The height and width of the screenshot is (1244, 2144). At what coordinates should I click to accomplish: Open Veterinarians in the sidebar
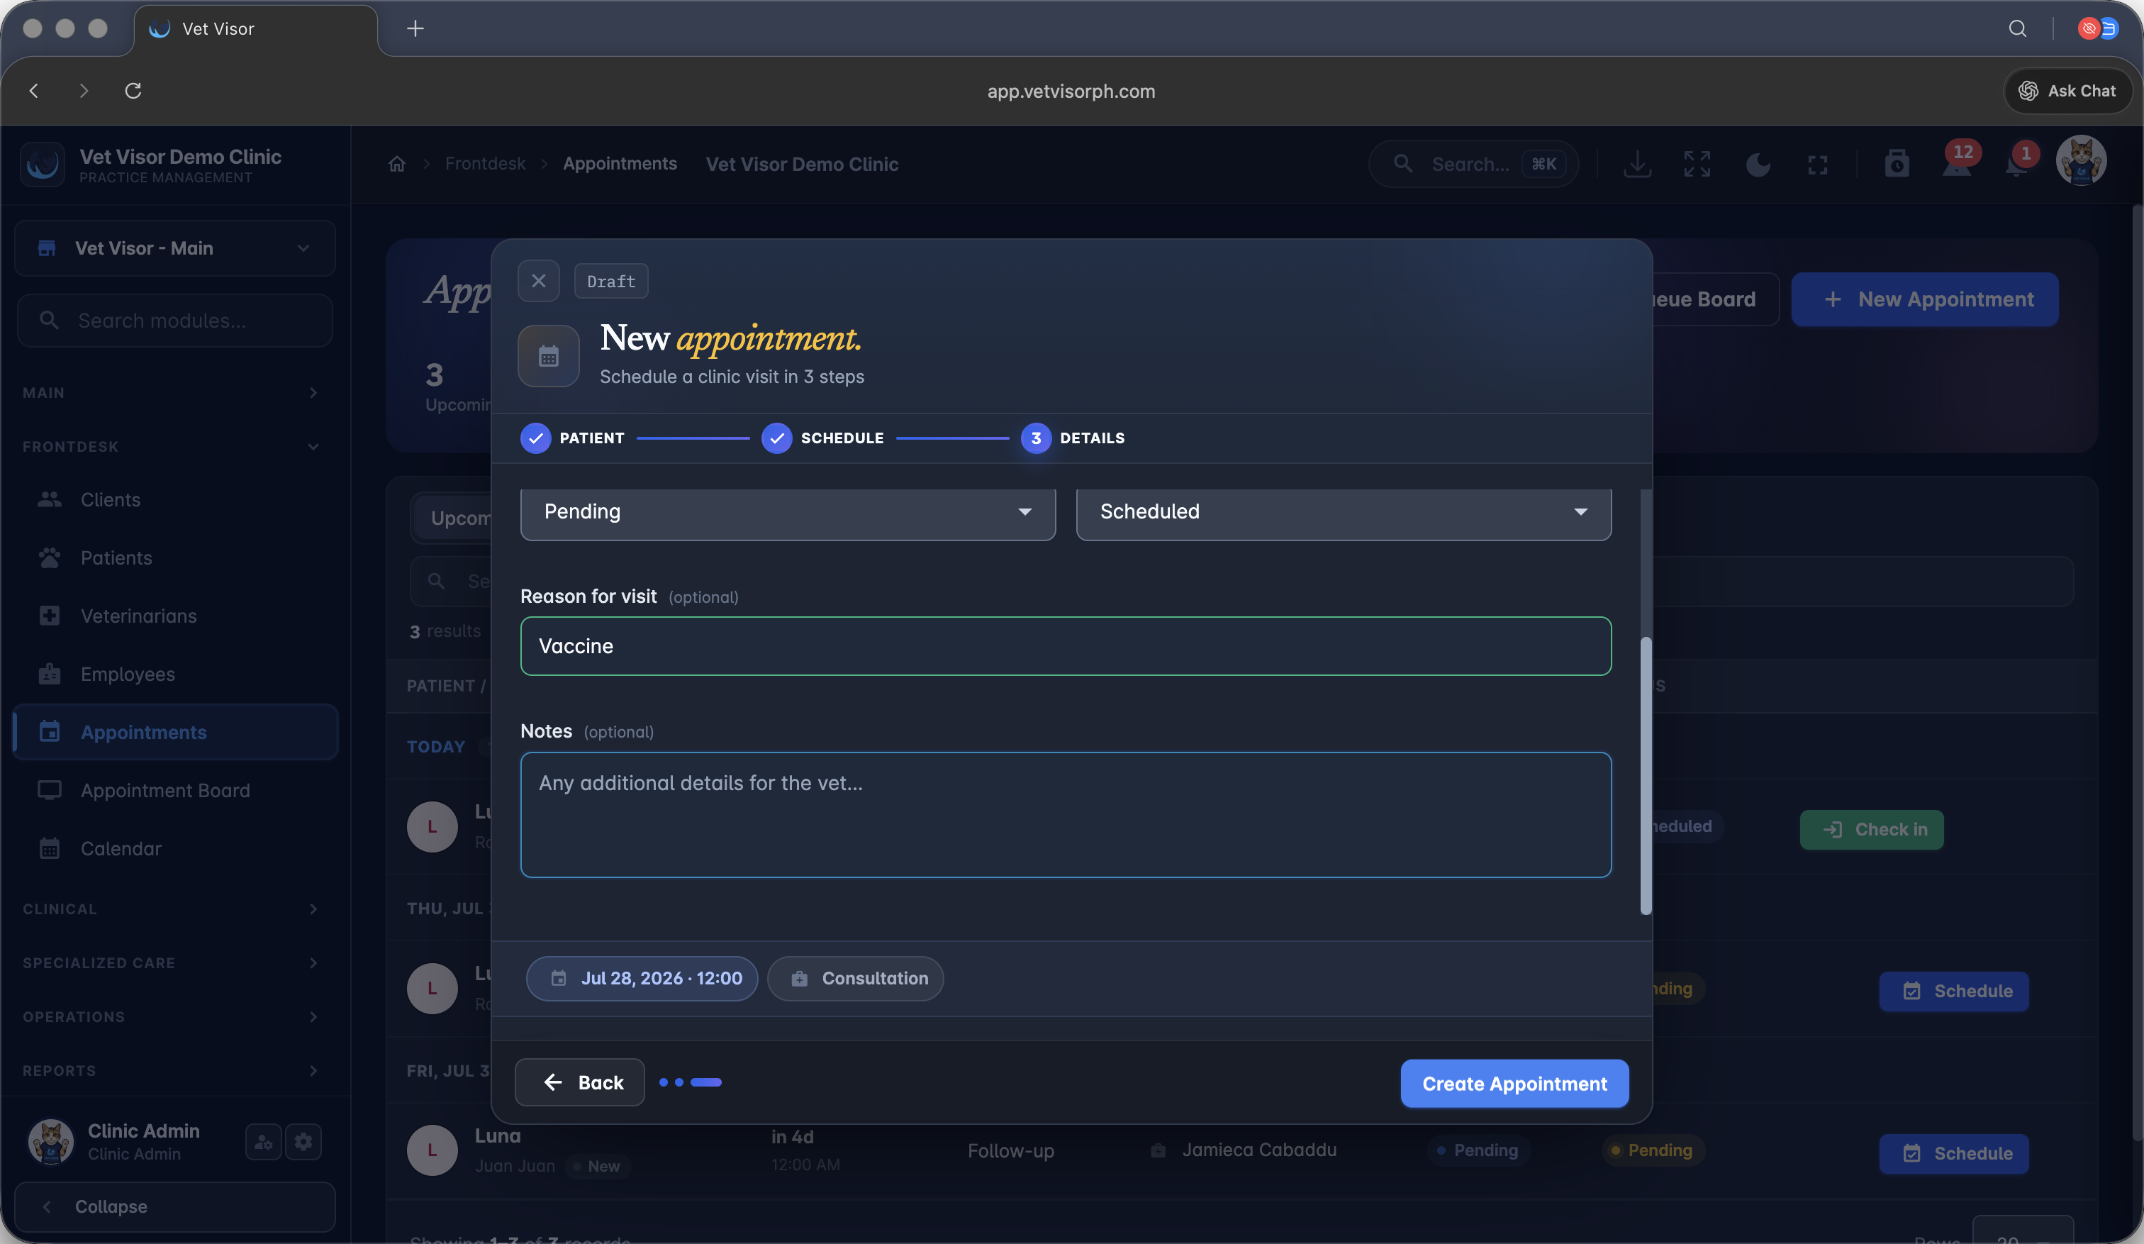(175, 616)
